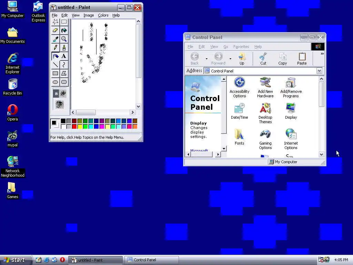
Task: Open the File menu in Paint
Action: point(54,15)
